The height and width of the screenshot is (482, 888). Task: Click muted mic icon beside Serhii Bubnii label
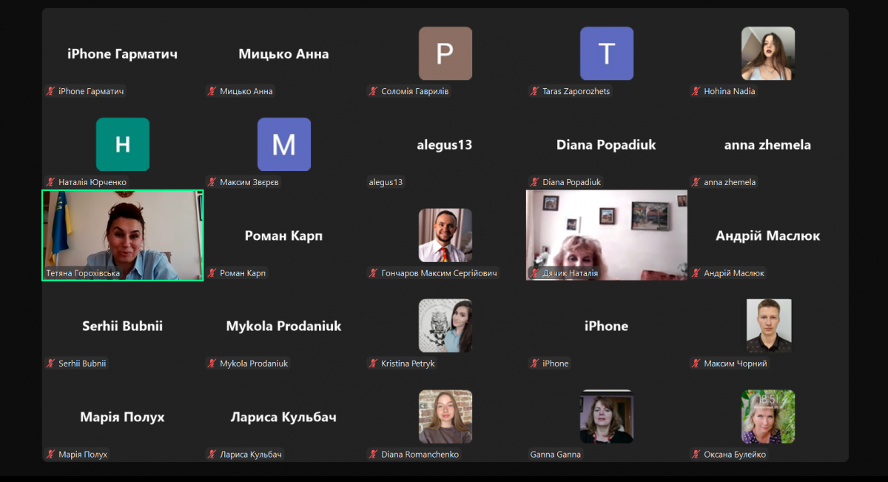[50, 364]
